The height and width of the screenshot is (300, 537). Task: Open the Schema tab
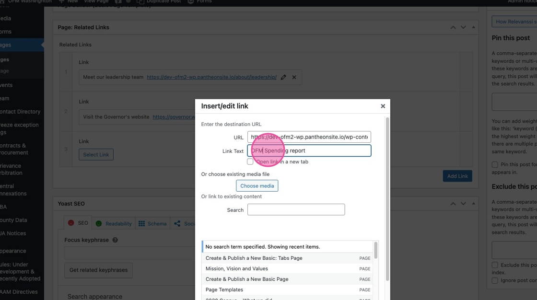(x=157, y=224)
